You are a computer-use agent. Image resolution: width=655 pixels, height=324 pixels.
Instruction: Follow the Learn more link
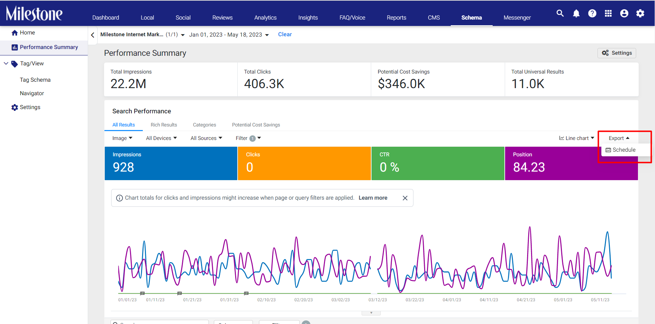pyautogui.click(x=373, y=198)
